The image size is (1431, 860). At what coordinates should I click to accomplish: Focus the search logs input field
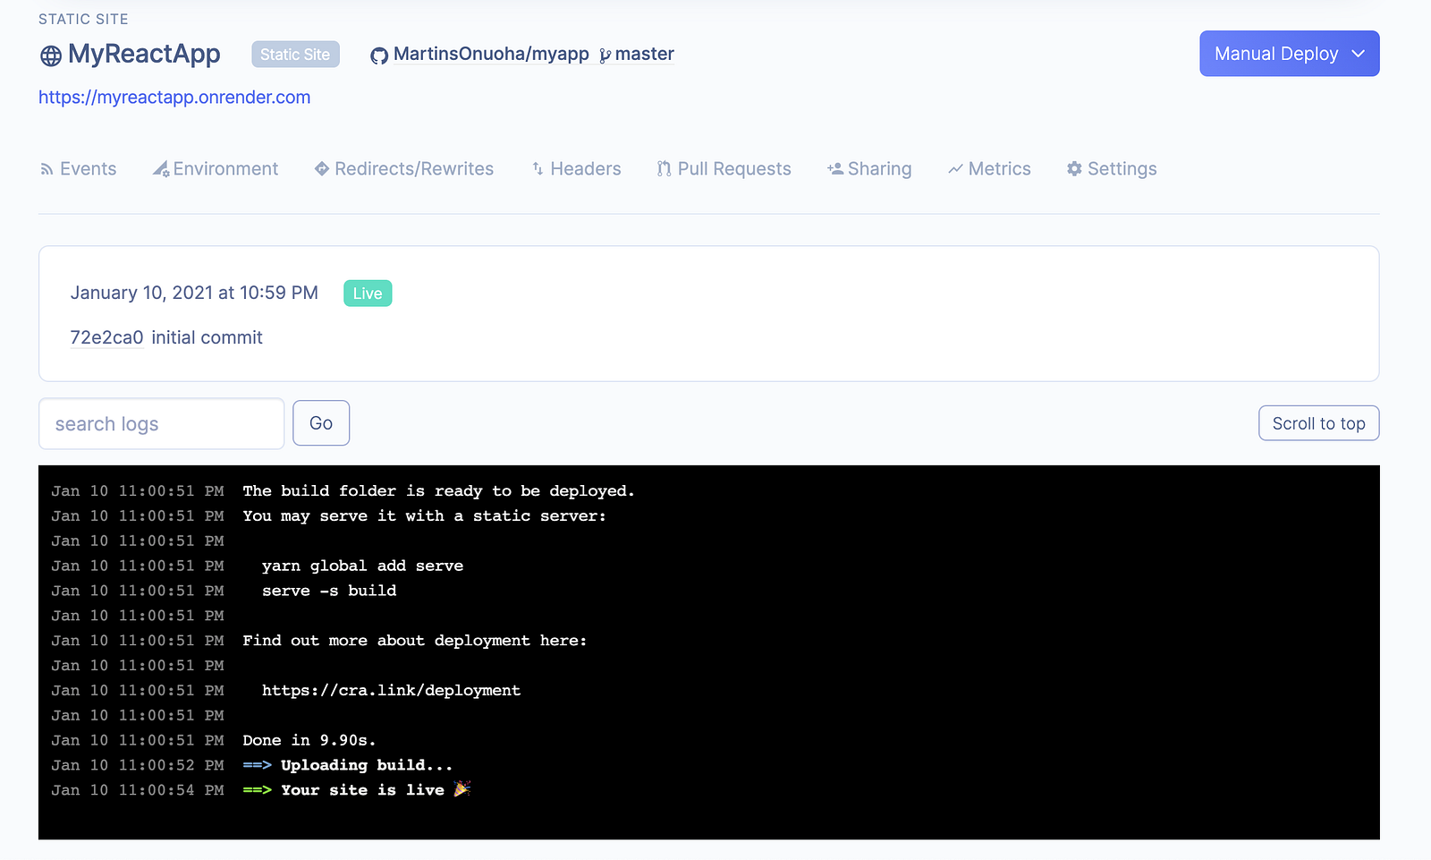pos(162,423)
